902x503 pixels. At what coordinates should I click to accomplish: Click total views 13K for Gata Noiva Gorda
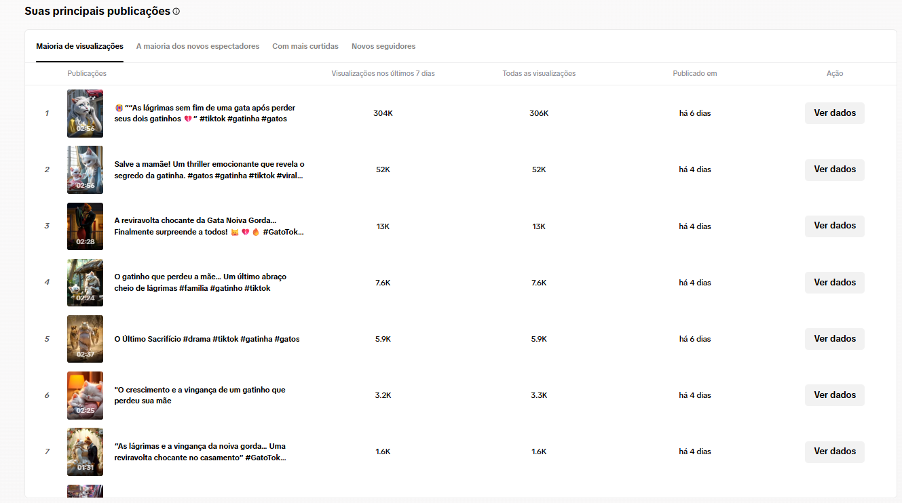539,226
